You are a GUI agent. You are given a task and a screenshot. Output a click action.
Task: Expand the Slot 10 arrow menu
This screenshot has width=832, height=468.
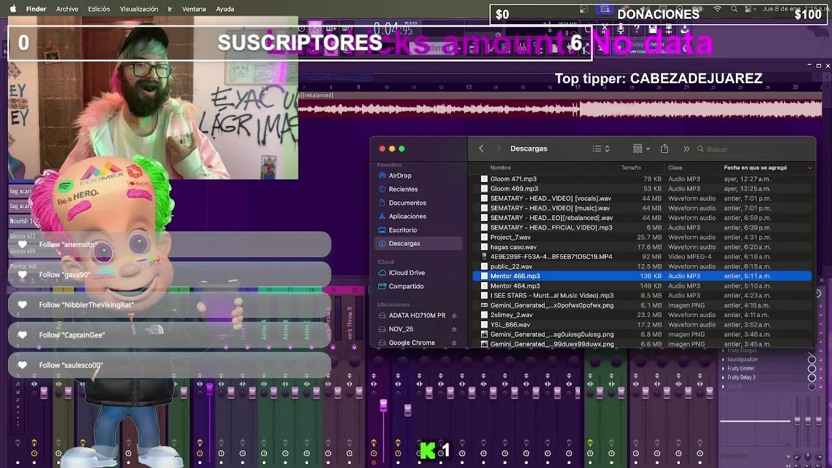point(723,387)
